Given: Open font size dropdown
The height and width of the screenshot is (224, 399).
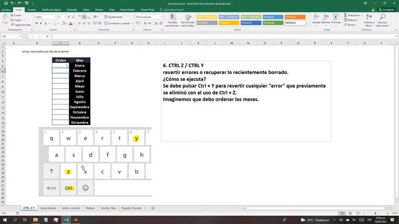Looking at the screenshot, I should pyautogui.click(x=65, y=17).
